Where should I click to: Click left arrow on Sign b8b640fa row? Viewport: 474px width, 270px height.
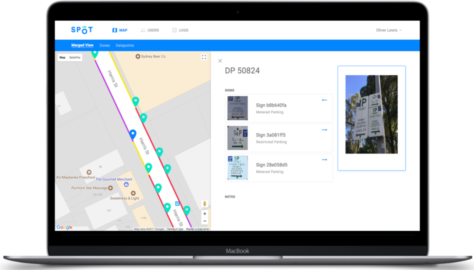click(324, 100)
